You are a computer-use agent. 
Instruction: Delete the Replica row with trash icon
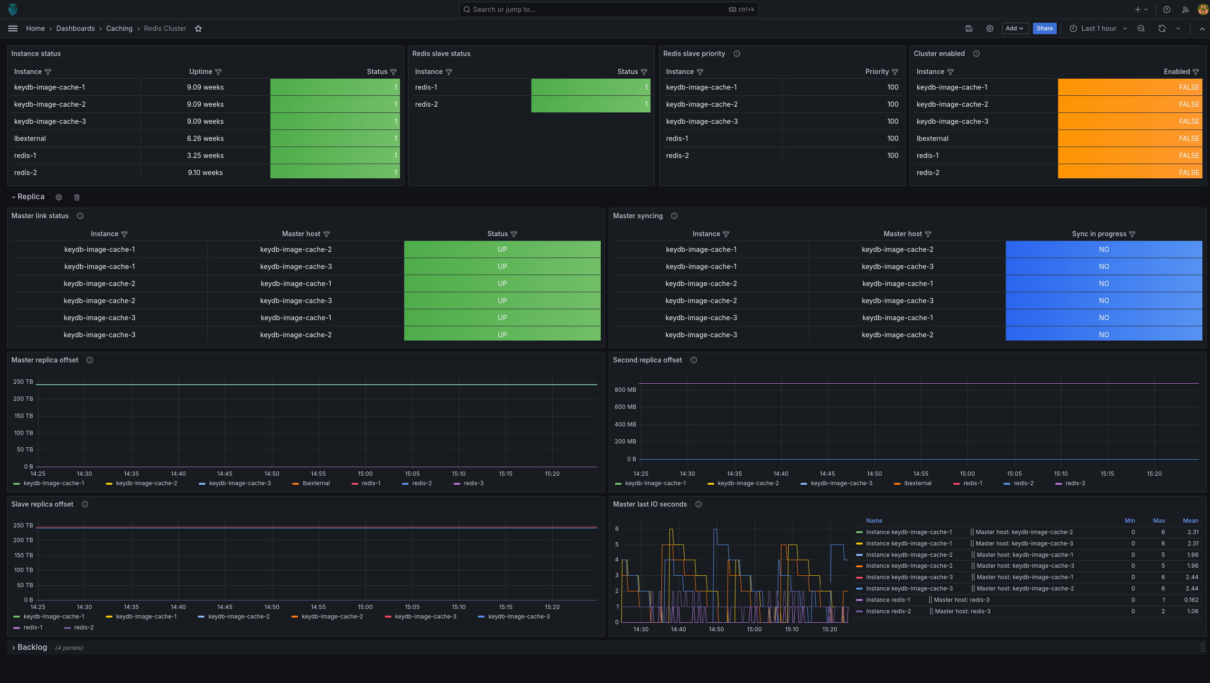pyautogui.click(x=77, y=197)
